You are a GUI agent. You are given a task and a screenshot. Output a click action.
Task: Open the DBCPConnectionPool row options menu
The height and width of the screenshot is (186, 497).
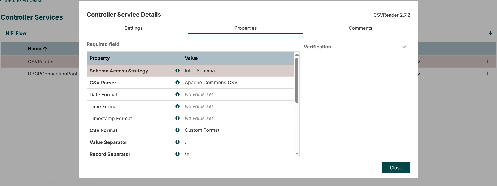point(487,74)
